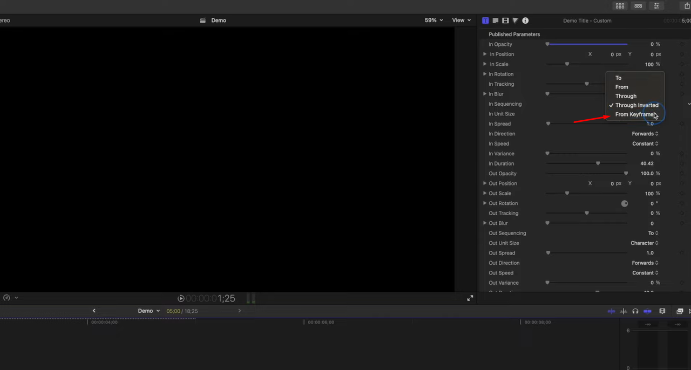Open the retime speedometer menu
Image resolution: width=691 pixels, height=370 pixels.
[x=10, y=298]
